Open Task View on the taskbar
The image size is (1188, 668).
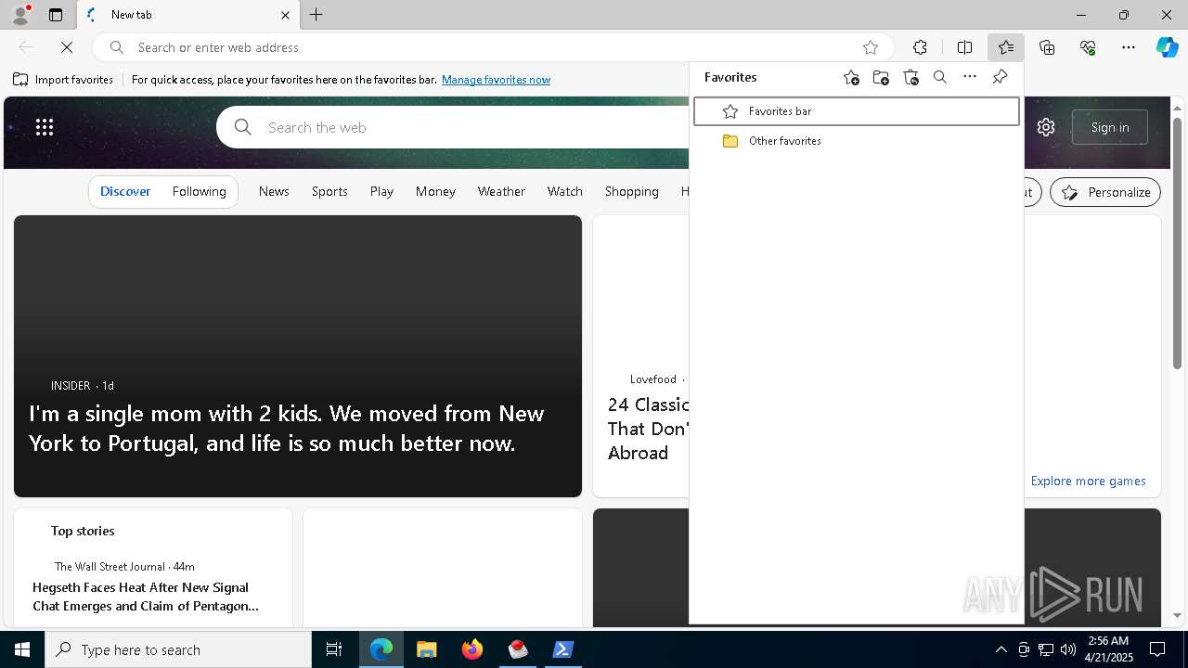(x=334, y=649)
